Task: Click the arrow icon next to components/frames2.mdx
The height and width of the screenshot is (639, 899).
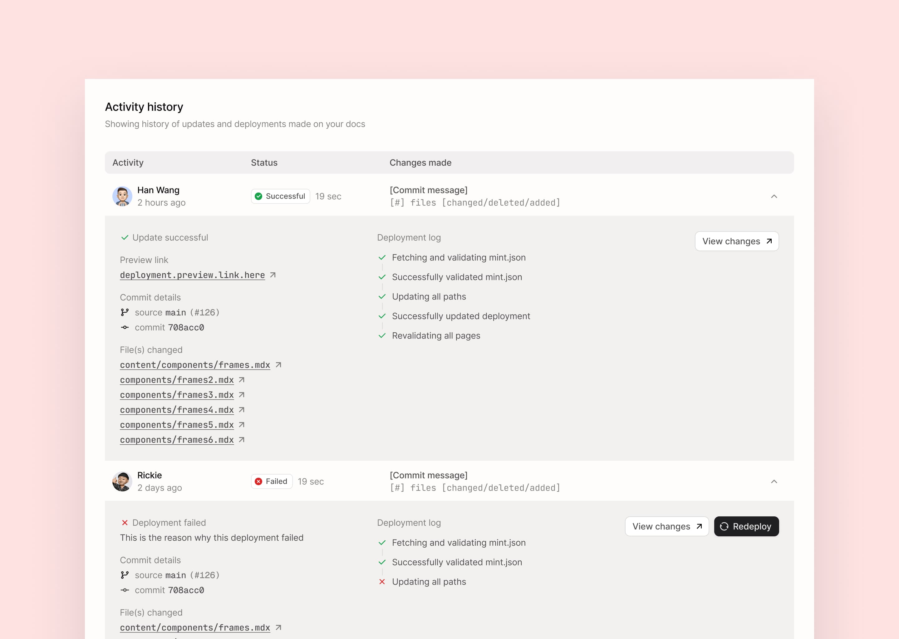Action: tap(242, 380)
